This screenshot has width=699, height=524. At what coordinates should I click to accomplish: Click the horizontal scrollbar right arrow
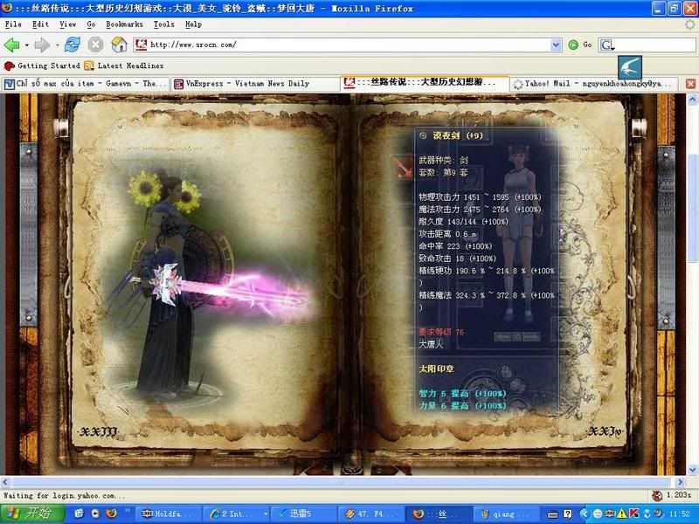(x=681, y=482)
